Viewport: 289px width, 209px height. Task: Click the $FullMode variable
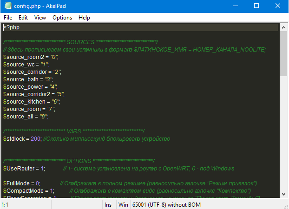(x=16, y=183)
